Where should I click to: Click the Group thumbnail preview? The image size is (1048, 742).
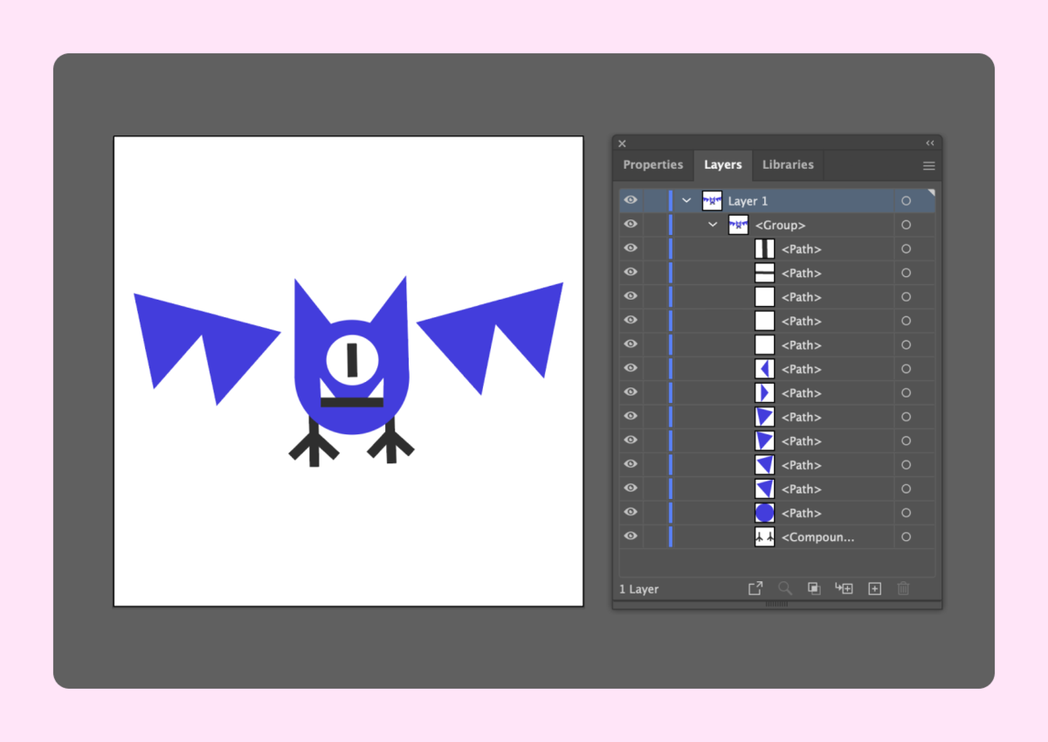pyautogui.click(x=738, y=225)
